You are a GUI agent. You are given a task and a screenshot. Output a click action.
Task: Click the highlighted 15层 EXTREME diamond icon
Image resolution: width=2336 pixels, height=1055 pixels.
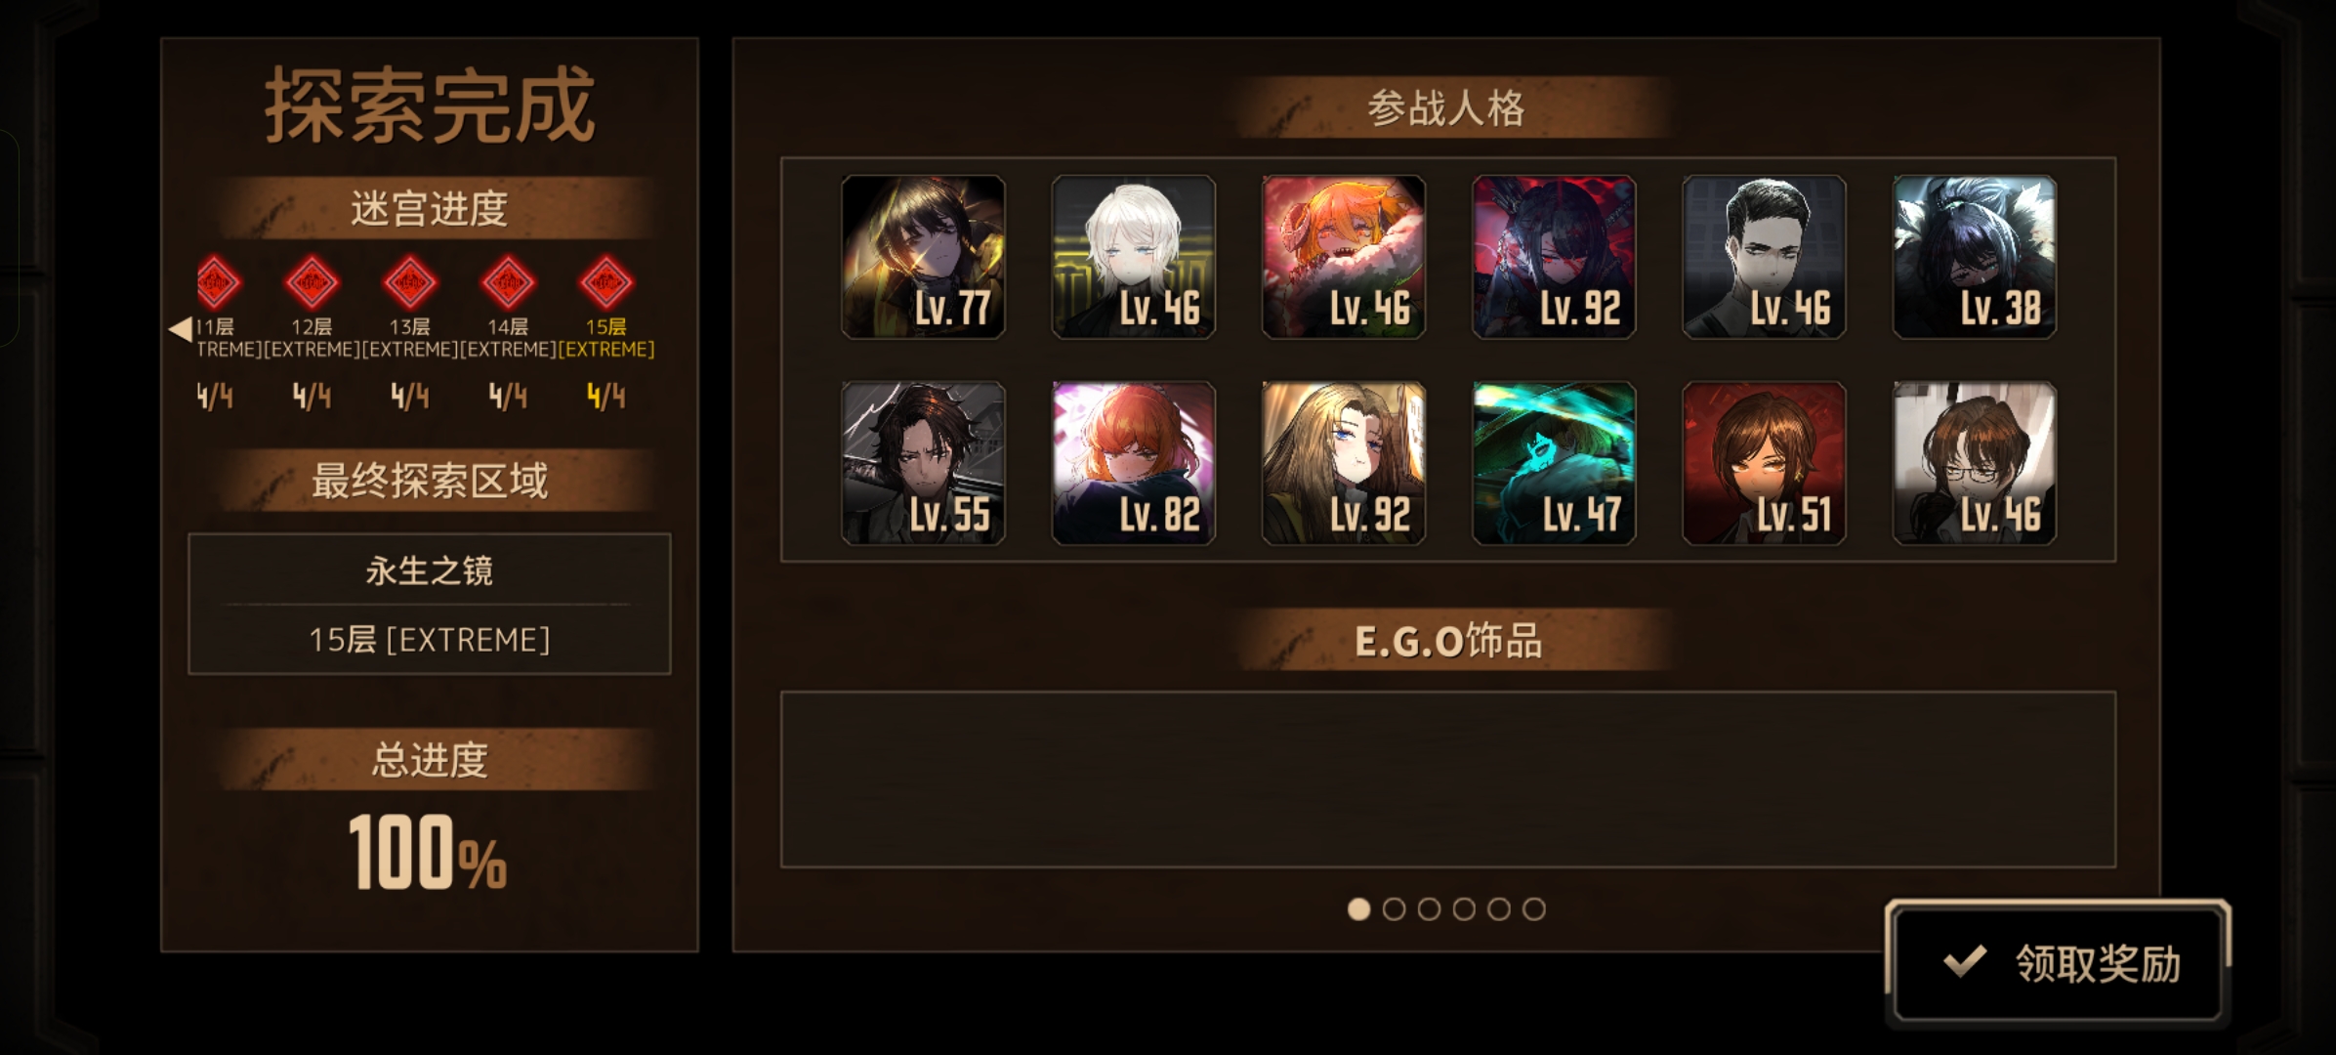[605, 283]
